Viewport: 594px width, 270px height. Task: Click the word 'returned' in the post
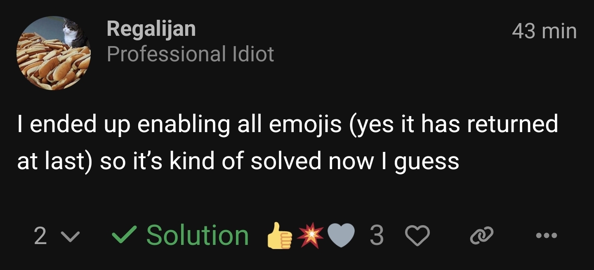point(512,124)
